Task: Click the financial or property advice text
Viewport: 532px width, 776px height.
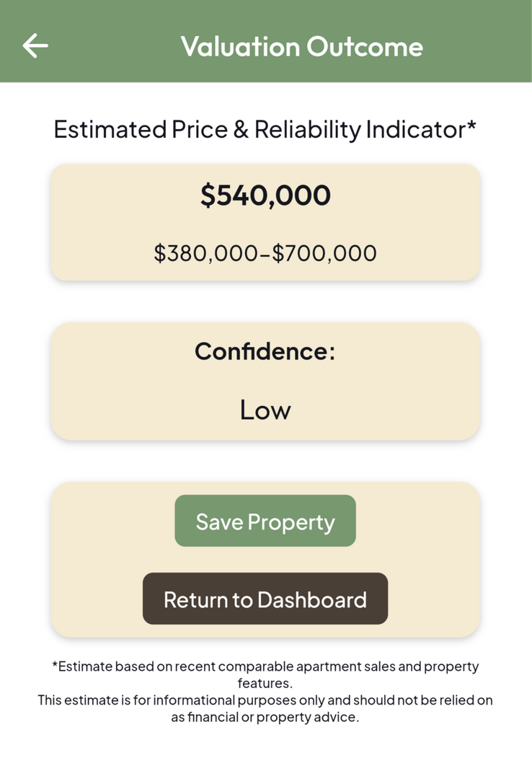Action: [265, 718]
